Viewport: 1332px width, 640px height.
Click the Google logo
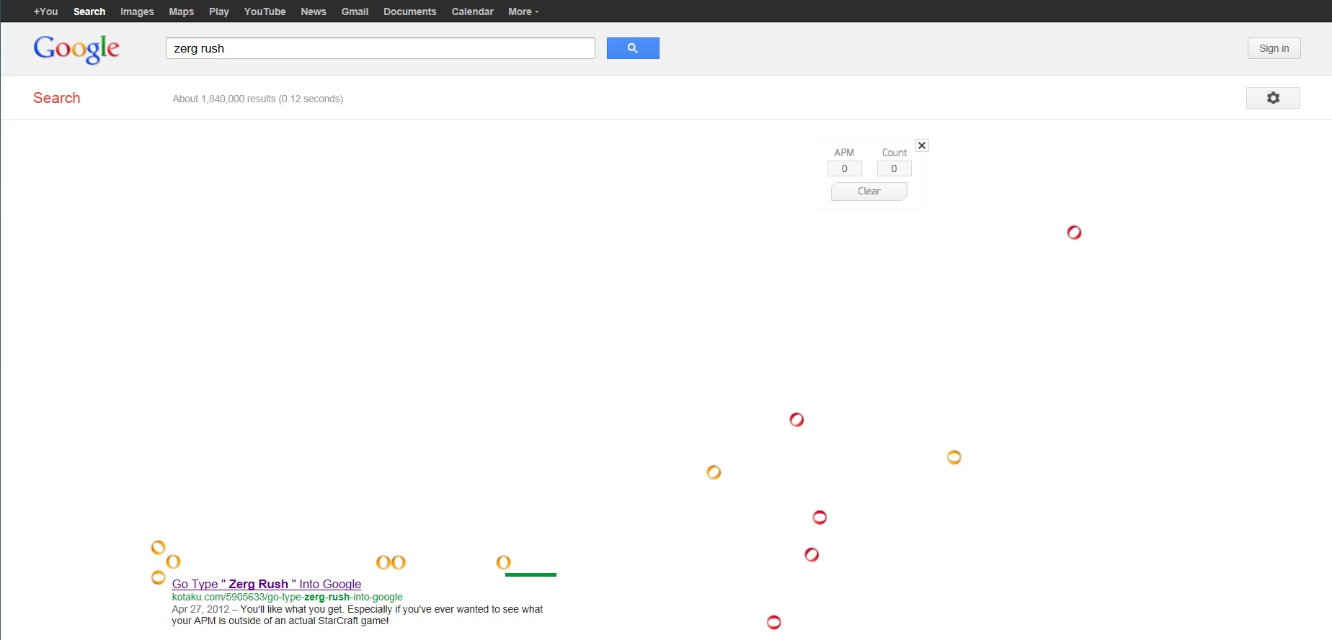click(x=76, y=49)
